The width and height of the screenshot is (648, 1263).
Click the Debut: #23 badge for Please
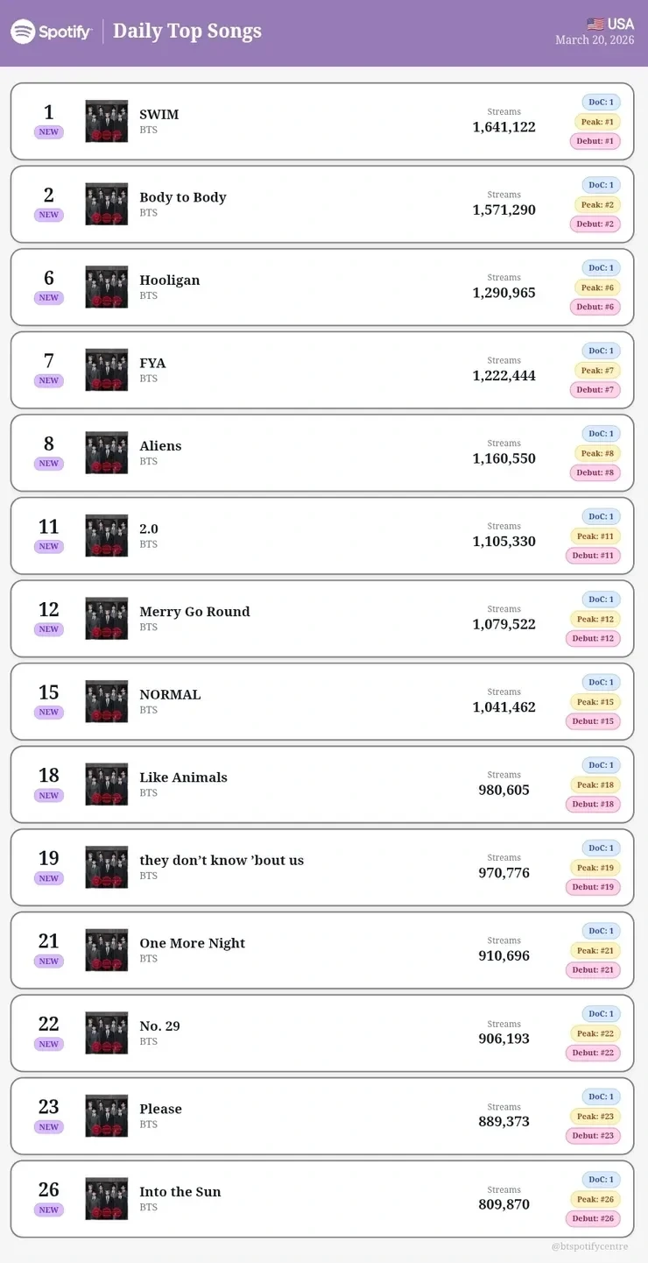593,1136
